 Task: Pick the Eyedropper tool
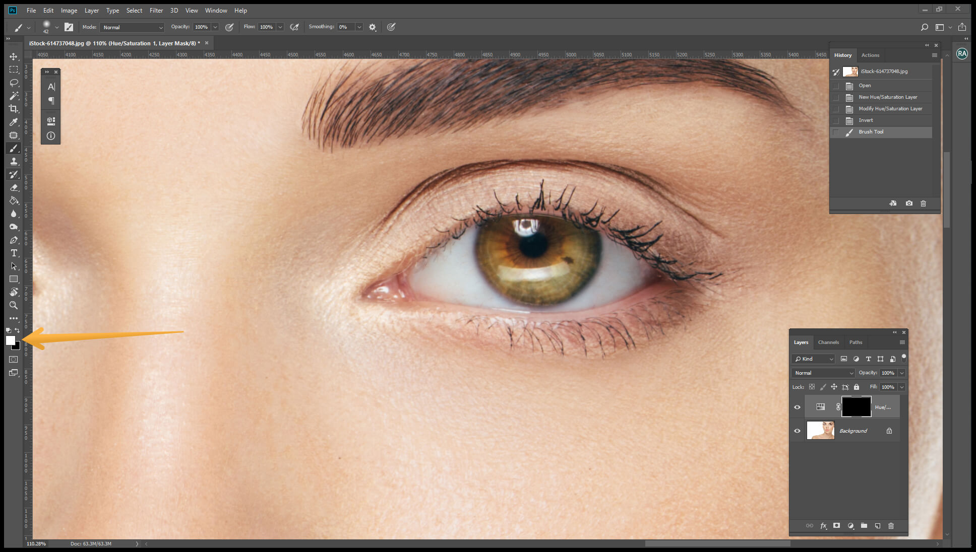tap(14, 122)
